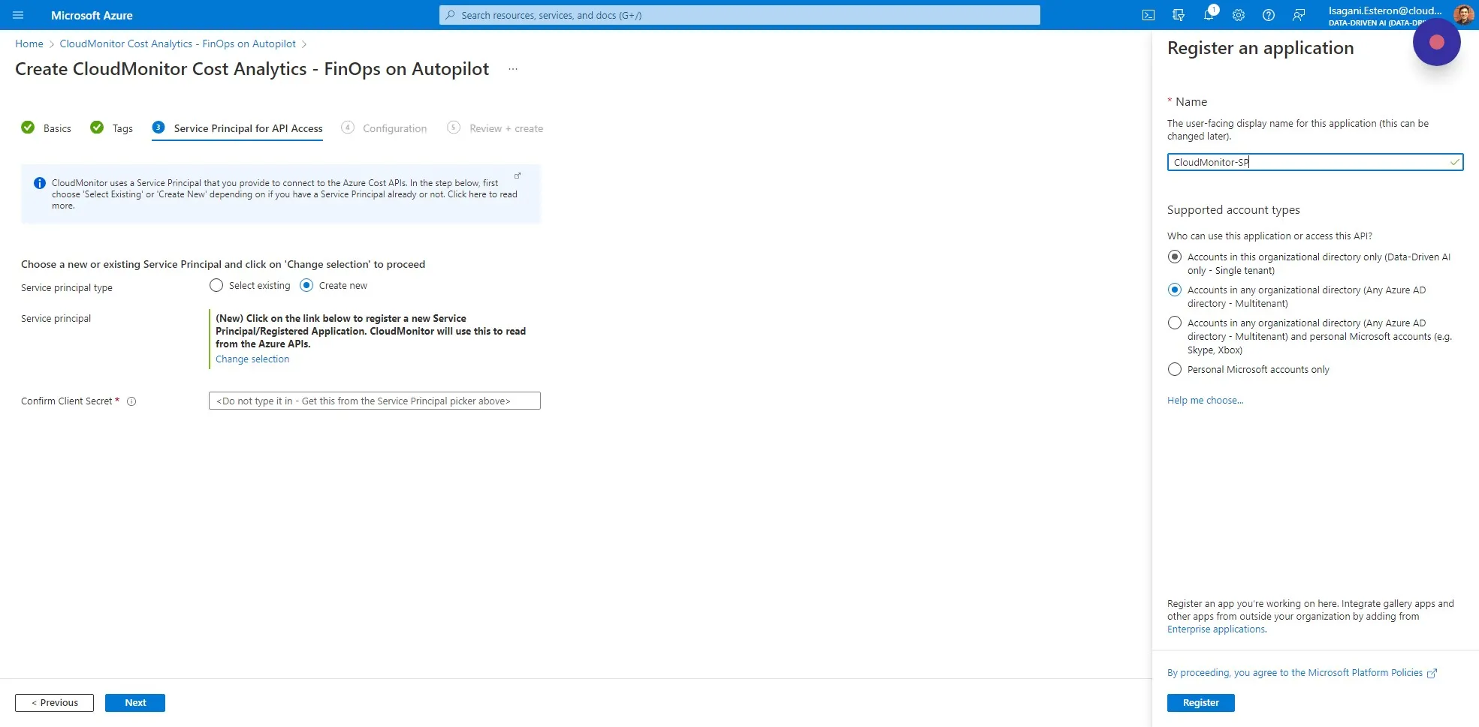Select Personal Microsoft accounts only radio
1479x727 pixels.
1175,369
